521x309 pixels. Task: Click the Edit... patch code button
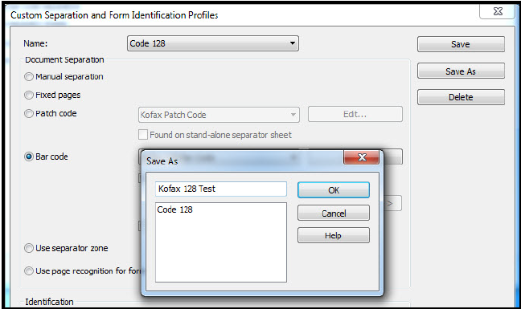[x=355, y=115]
